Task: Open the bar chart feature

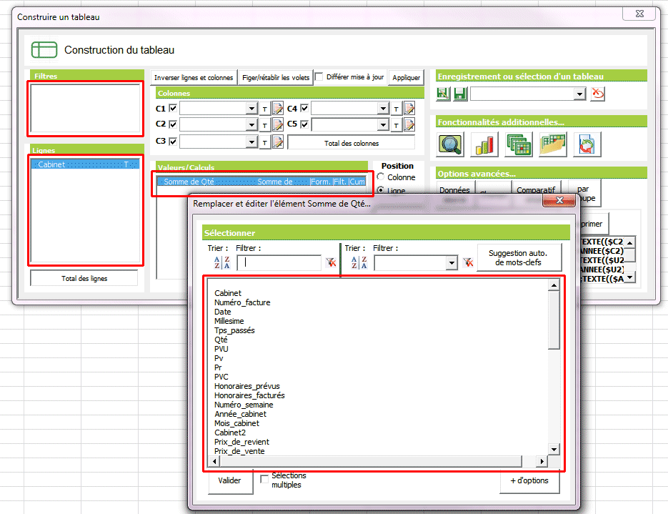Action: [484, 144]
